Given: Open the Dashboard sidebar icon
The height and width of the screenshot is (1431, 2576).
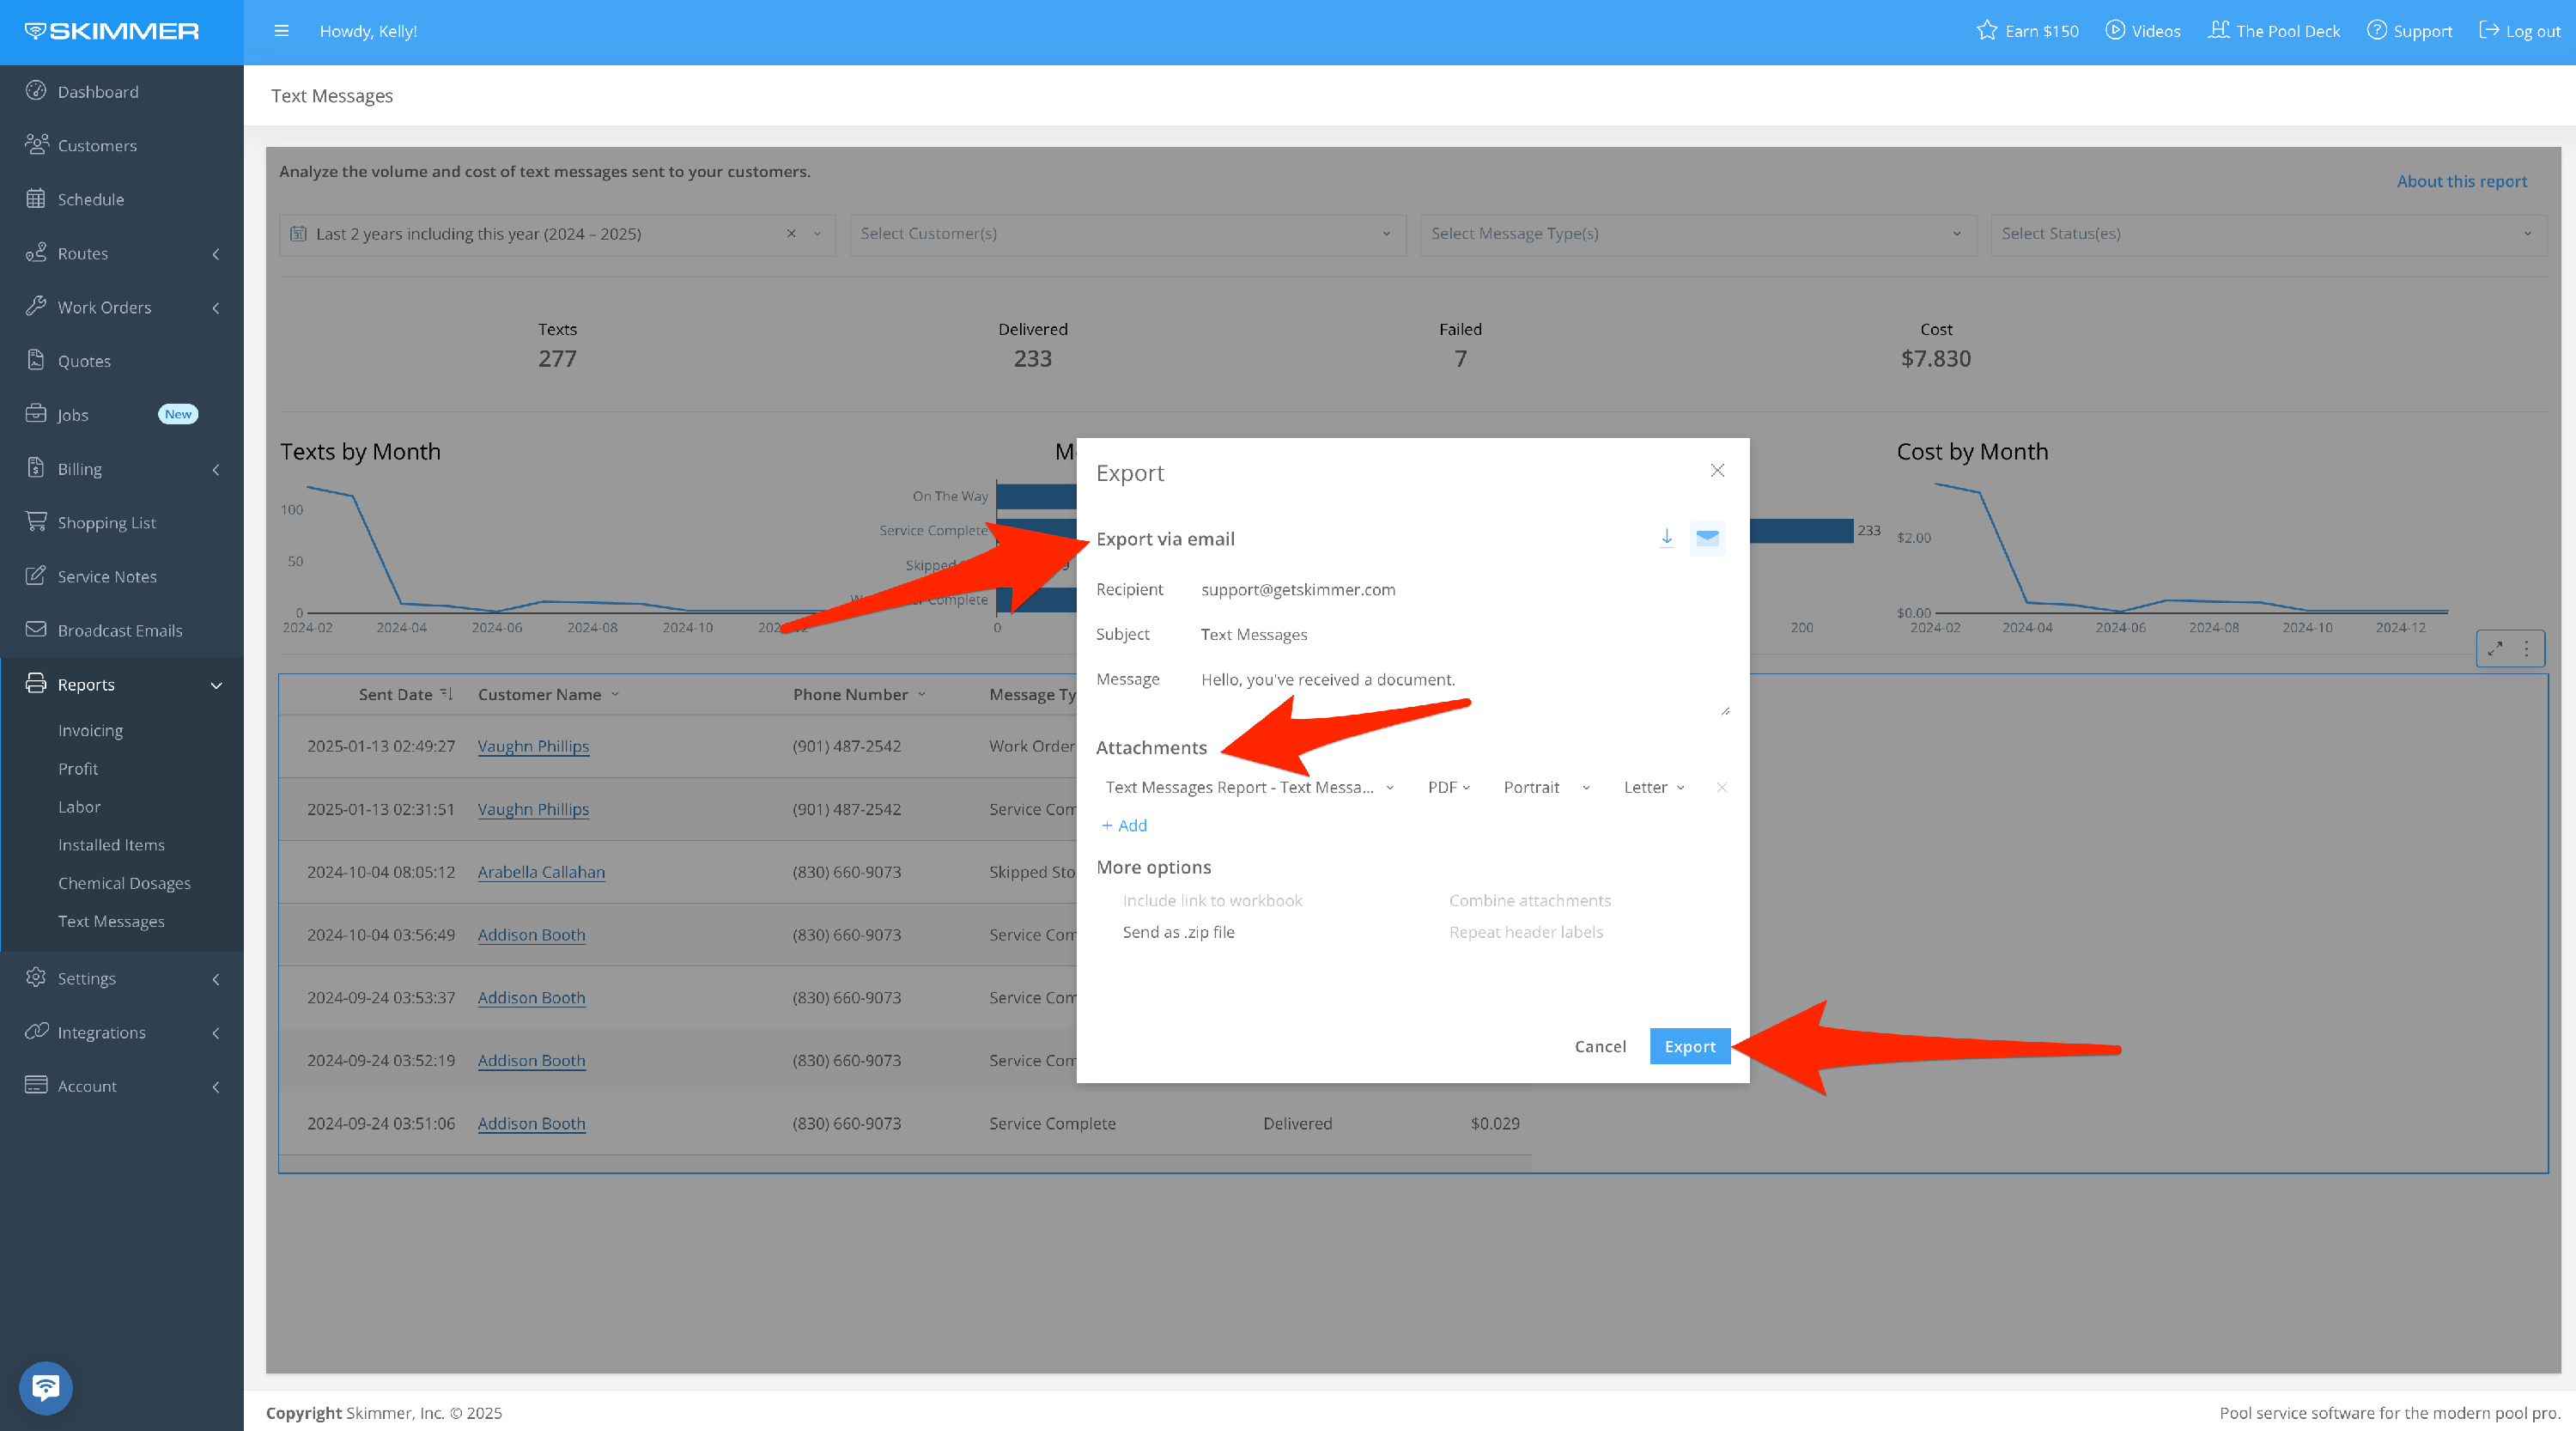Looking at the screenshot, I should point(36,91).
